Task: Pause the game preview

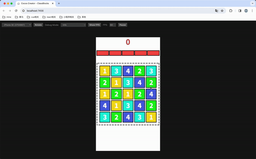Action: tap(123, 25)
